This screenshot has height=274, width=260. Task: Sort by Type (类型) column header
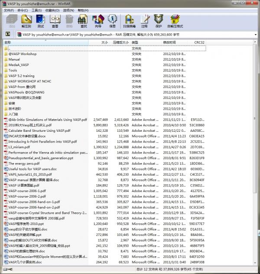click(x=146, y=42)
